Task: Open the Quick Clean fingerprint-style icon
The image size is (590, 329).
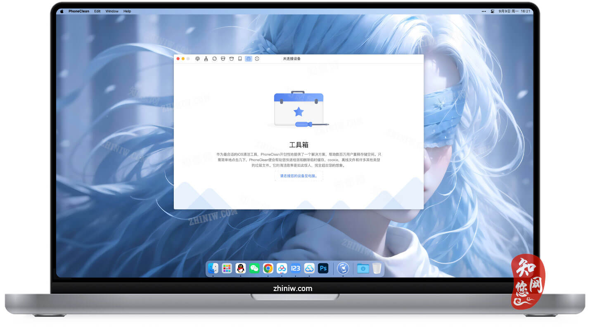Action: click(197, 59)
